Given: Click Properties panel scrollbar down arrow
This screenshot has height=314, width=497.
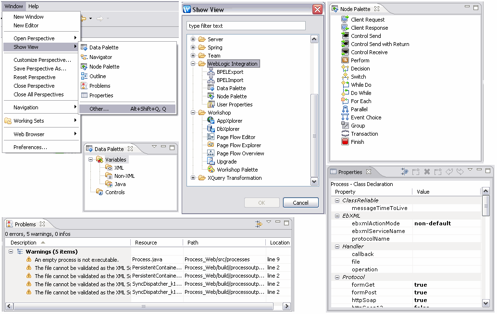Looking at the screenshot, I should pos(485,303).
